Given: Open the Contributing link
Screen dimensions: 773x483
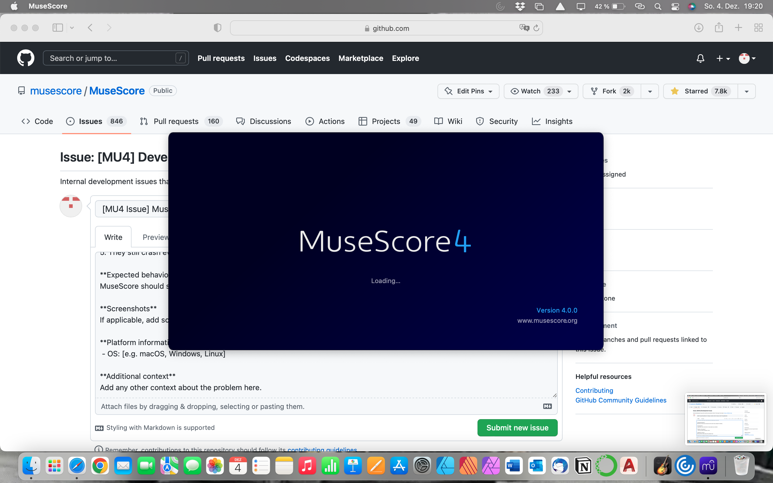Looking at the screenshot, I should (x=594, y=390).
